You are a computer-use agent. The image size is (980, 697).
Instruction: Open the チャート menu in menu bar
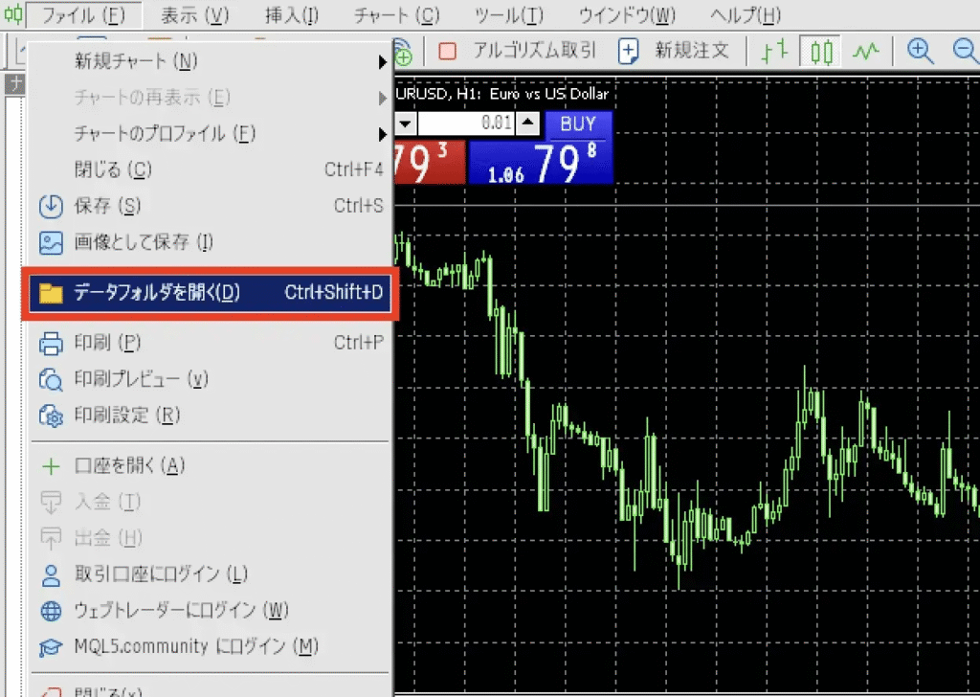point(396,15)
